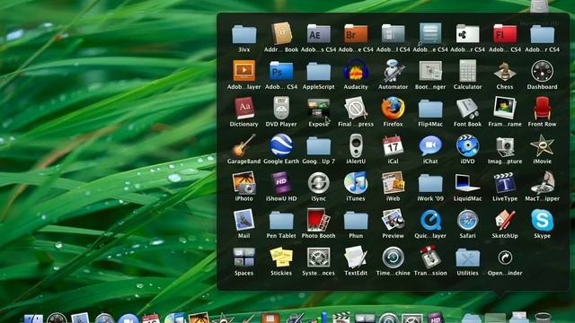Launch iTunes
575x323 pixels.
click(356, 183)
